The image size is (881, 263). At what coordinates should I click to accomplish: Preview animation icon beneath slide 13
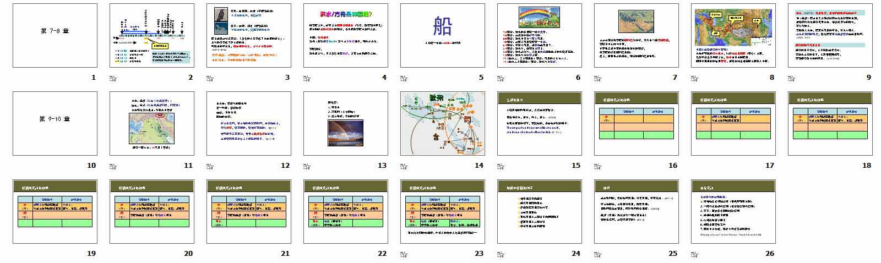click(308, 166)
